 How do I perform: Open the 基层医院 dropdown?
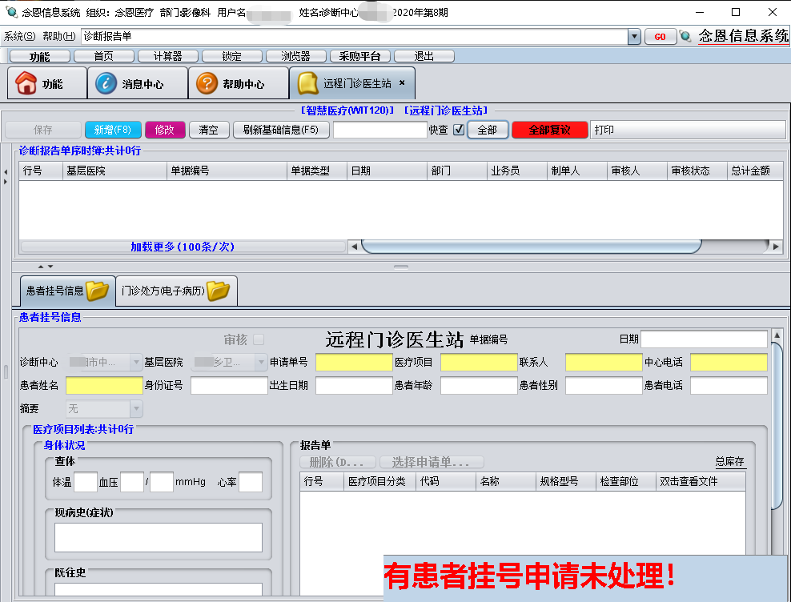click(x=260, y=363)
